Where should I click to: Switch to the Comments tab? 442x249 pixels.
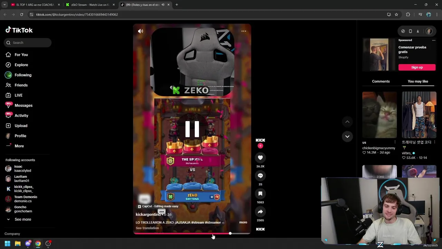pos(381,81)
